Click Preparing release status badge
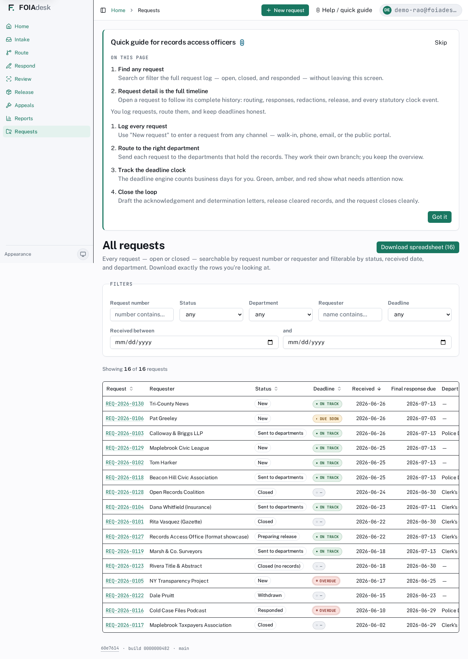The image size is (468, 659). [277, 537]
